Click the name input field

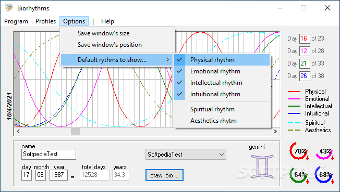pos(48,154)
